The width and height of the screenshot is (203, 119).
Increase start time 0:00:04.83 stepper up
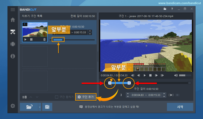(128, 94)
